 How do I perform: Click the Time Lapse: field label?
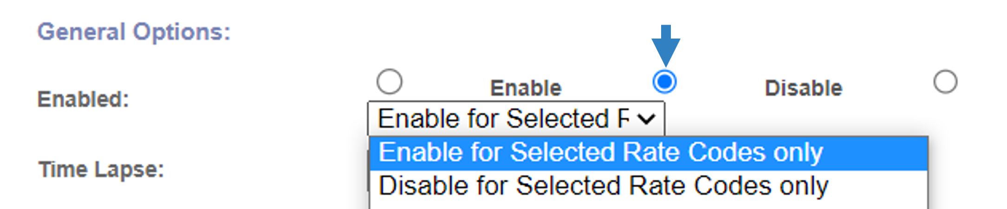(x=101, y=169)
